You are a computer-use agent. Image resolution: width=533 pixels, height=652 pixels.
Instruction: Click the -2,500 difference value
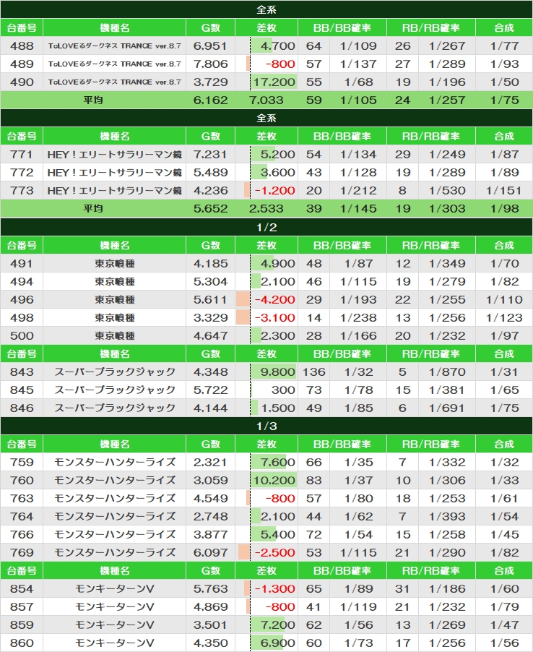274,553
